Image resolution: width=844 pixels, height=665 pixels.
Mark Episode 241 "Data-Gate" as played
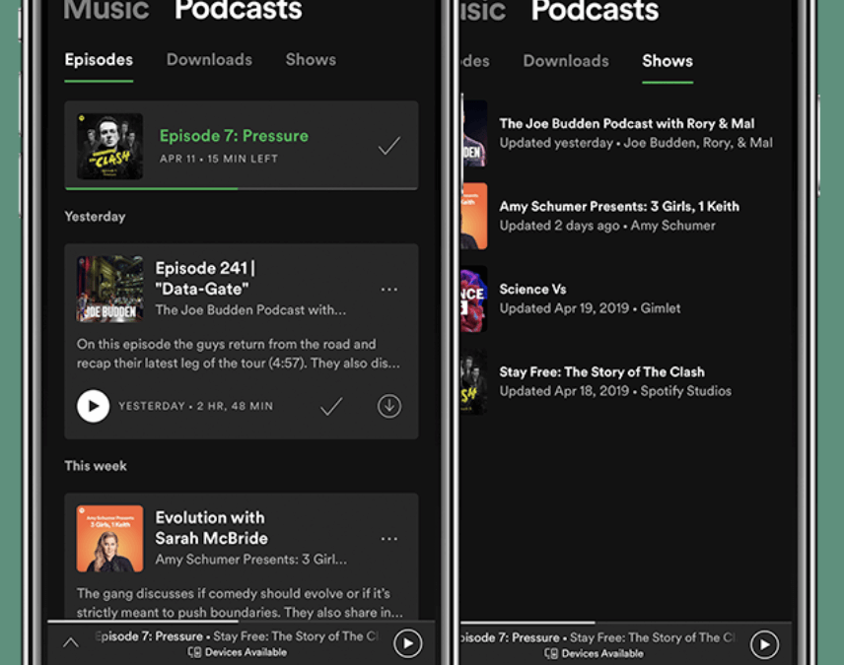point(331,407)
